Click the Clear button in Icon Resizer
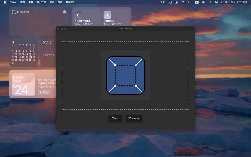 pyautogui.click(x=115, y=118)
